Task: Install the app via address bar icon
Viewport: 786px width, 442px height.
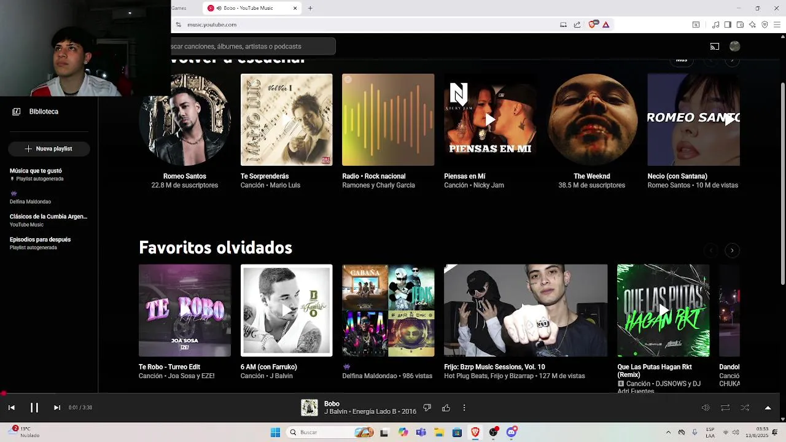Action: (563, 25)
